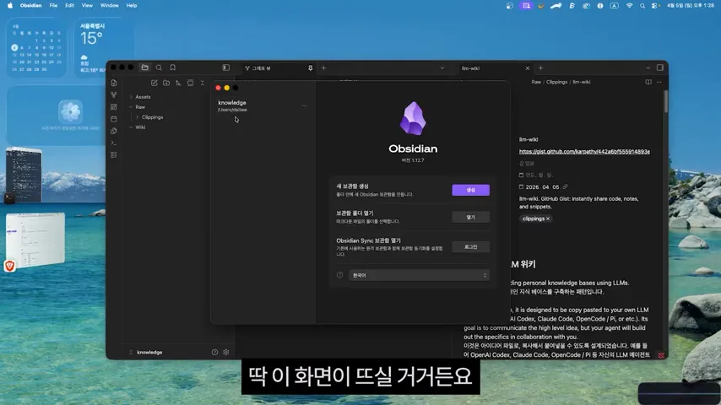
Task: Click the terminal window thumbnail in Stage Manager
Action: click(24, 175)
